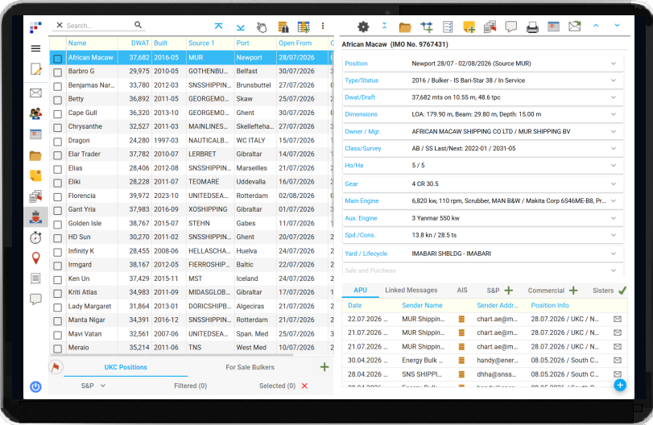The width and height of the screenshot is (653, 425).
Task: Tick the checkbox for Meraio
Action: coord(58,349)
